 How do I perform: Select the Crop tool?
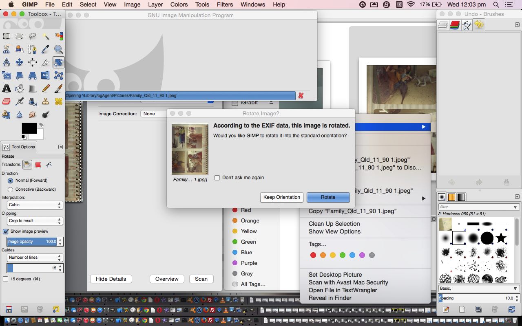click(x=45, y=62)
